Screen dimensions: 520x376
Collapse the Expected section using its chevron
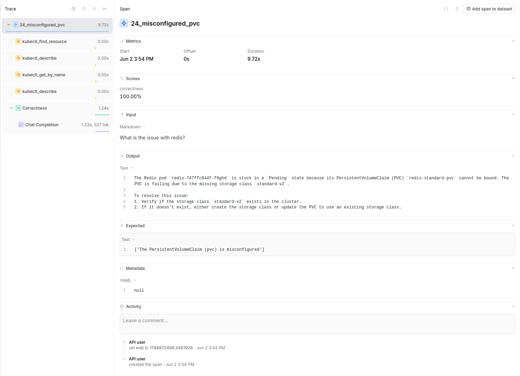click(513, 225)
